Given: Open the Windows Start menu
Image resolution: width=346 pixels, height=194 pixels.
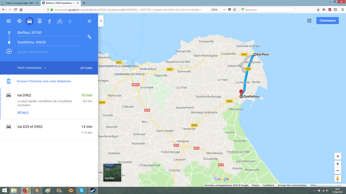Looking at the screenshot, I should 4,190.
